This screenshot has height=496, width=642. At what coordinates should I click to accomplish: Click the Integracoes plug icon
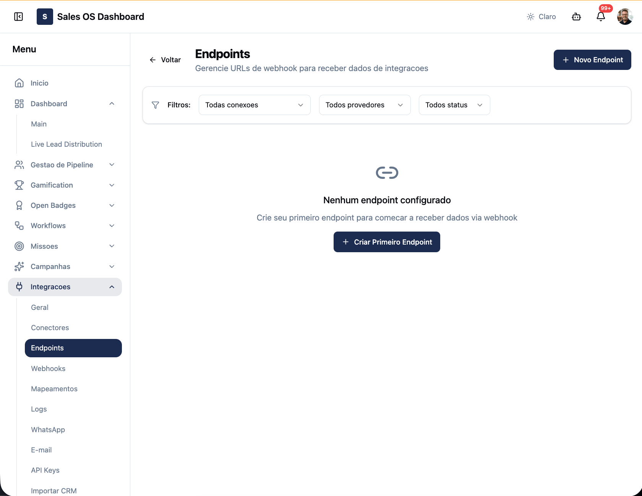[19, 287]
